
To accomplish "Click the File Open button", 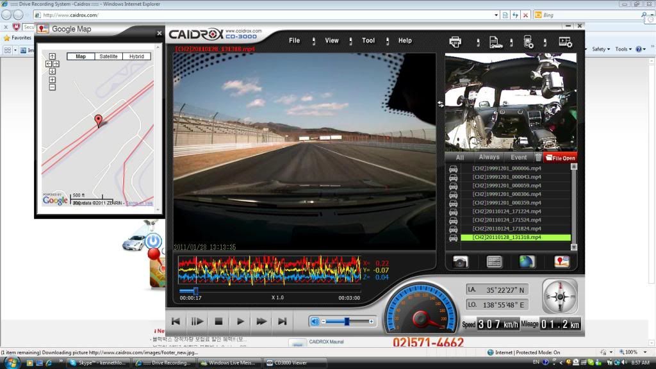I will point(560,158).
